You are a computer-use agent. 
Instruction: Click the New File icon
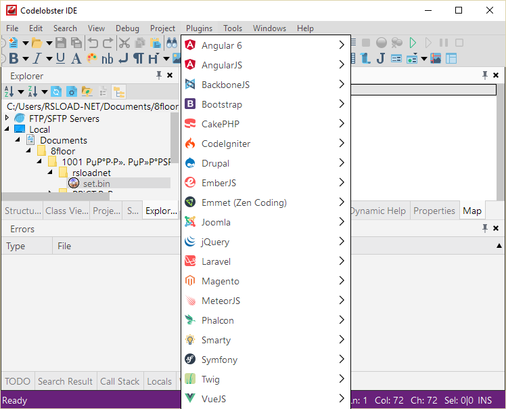14,43
